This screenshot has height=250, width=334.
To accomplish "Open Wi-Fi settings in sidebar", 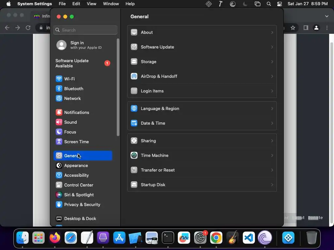I will click(83, 79).
